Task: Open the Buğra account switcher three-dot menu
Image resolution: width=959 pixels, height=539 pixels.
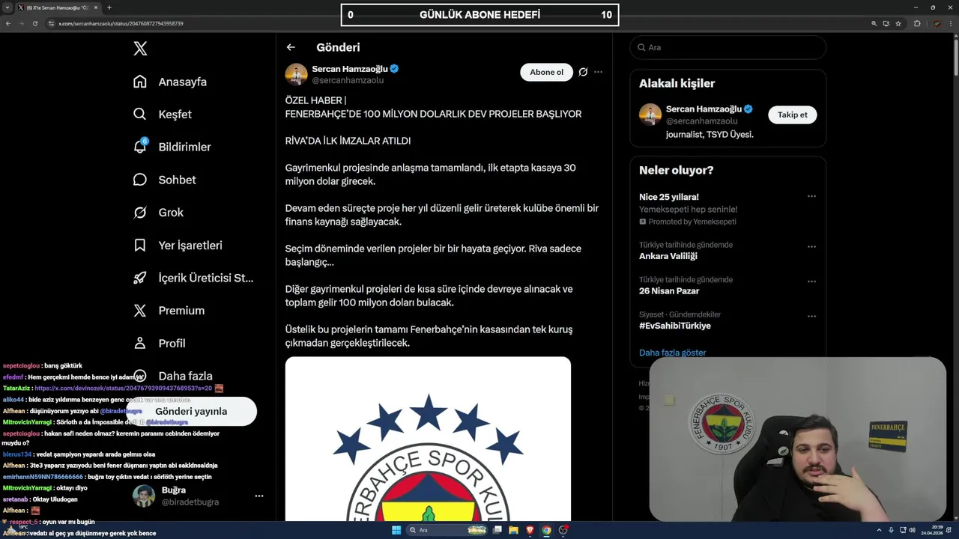Action: 259,496
